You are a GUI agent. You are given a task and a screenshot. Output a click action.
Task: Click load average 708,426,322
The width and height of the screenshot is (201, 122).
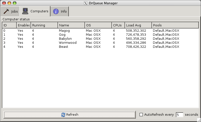pyautogui.click(x=136, y=47)
